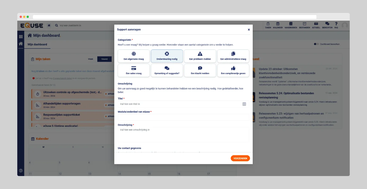Open the Bestanden archive icon
The width and height of the screenshot is (367, 189).
pos(304,25)
